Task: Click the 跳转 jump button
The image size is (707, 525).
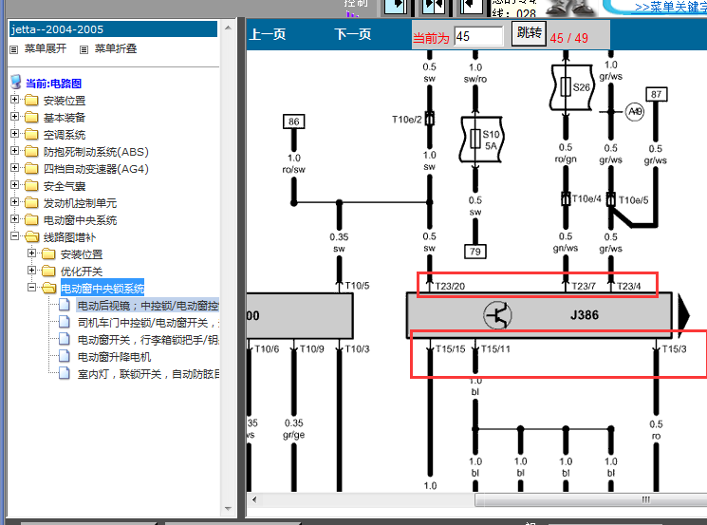Action: tap(529, 33)
